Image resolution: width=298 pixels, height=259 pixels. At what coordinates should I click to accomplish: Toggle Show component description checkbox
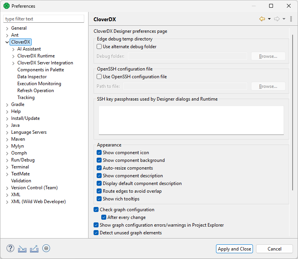tap(99, 176)
